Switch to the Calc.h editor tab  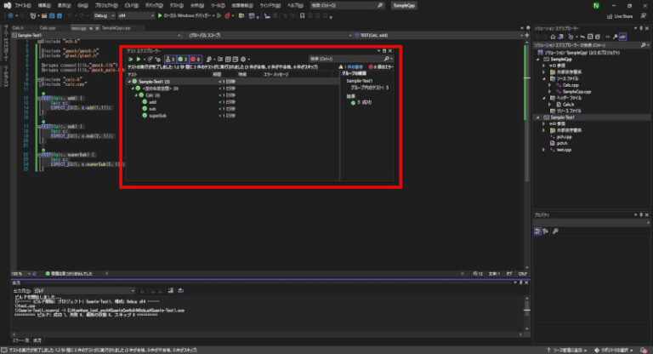(x=18, y=28)
